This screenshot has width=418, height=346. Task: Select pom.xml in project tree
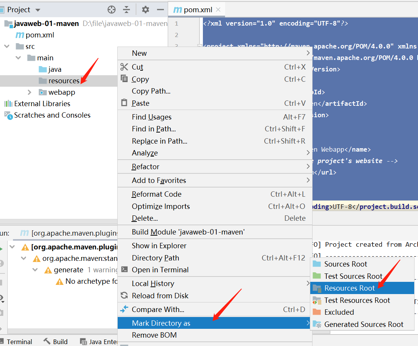[40, 35]
